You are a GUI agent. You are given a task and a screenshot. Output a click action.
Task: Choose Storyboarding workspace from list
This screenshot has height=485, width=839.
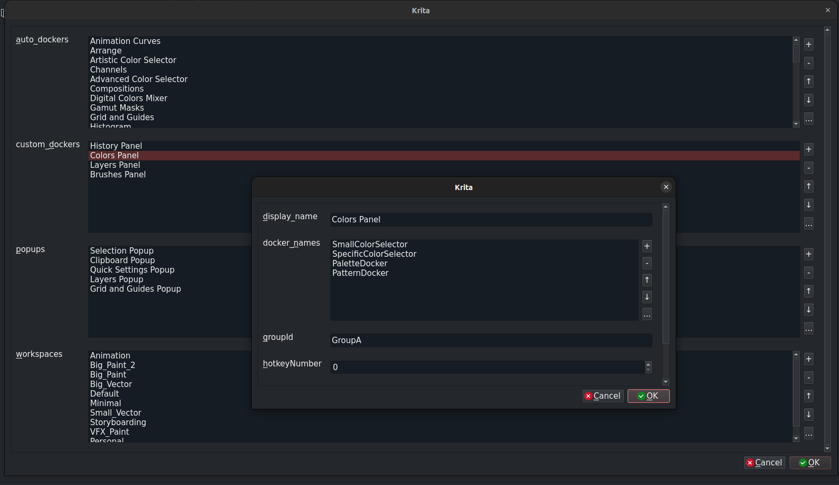pos(118,423)
